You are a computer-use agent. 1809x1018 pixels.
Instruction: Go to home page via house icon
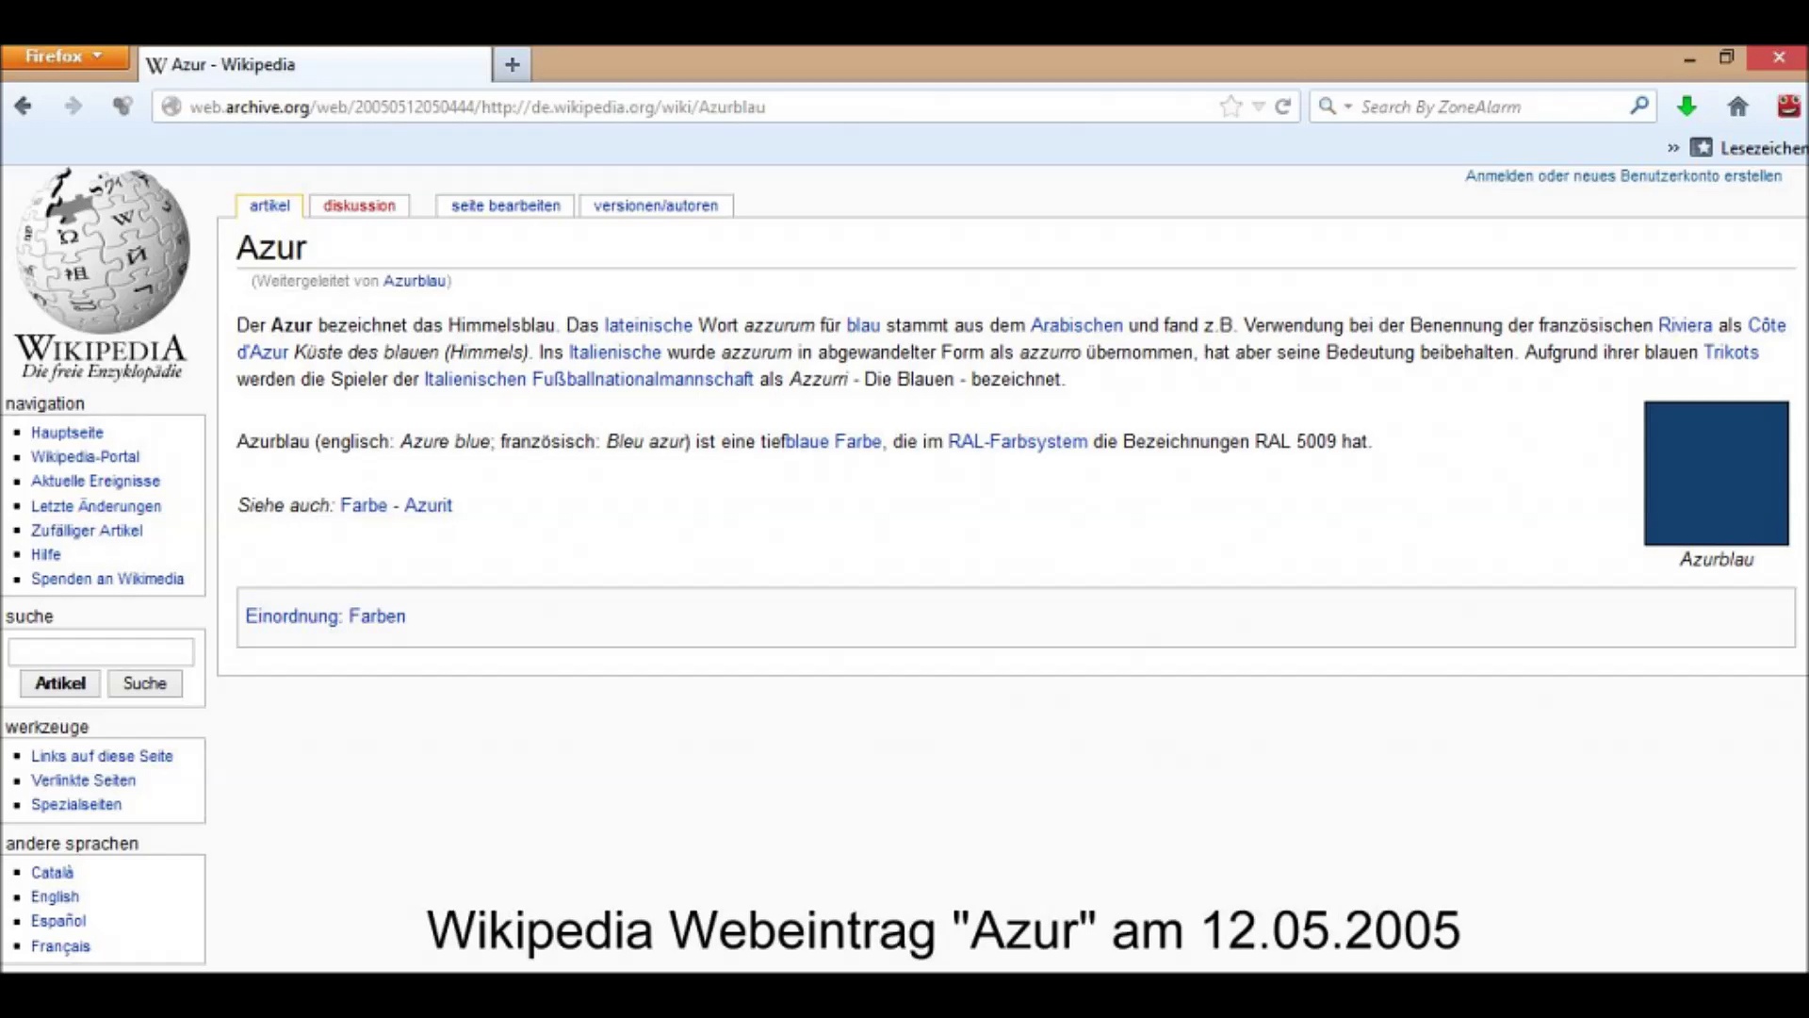pyautogui.click(x=1737, y=107)
